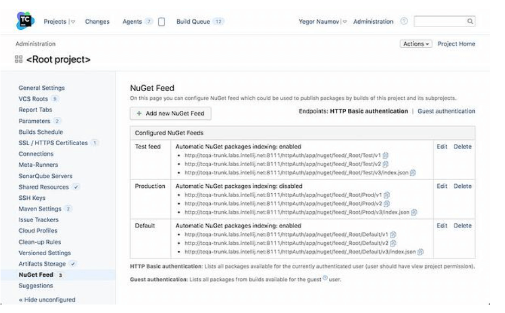This screenshot has height=313, width=505.
Task: Open Issue Trackers settings
Action: (38, 220)
